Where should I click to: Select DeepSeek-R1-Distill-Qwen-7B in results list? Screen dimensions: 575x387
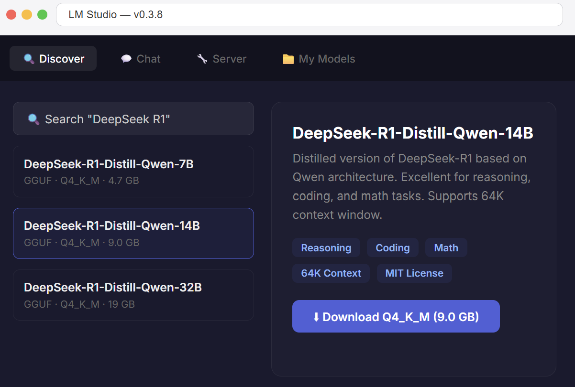[x=133, y=172]
